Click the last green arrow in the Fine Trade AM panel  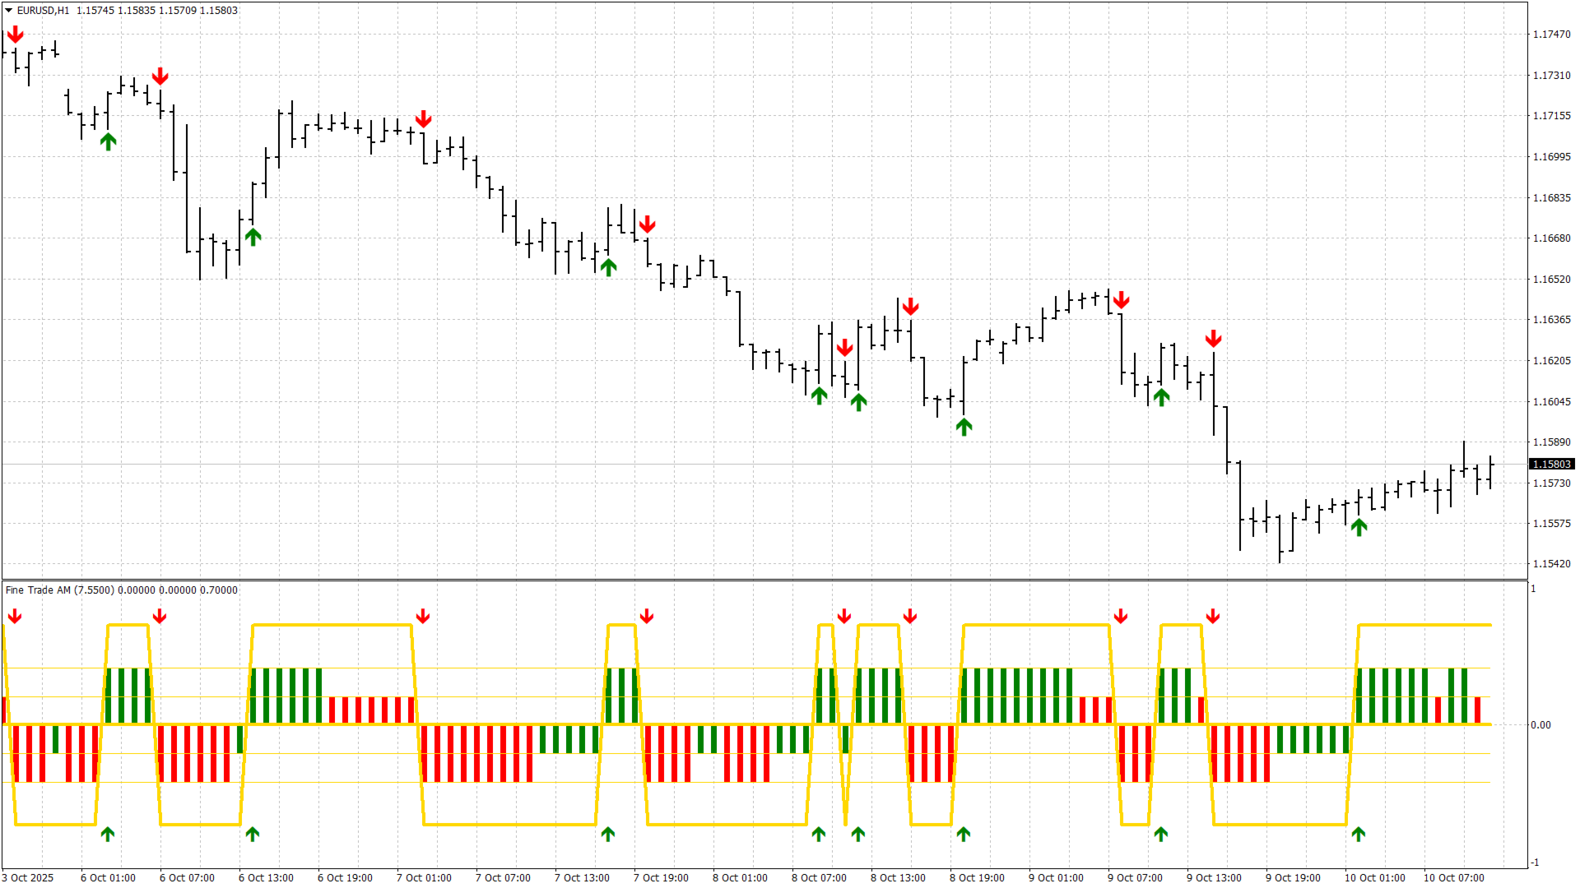click(x=1359, y=834)
